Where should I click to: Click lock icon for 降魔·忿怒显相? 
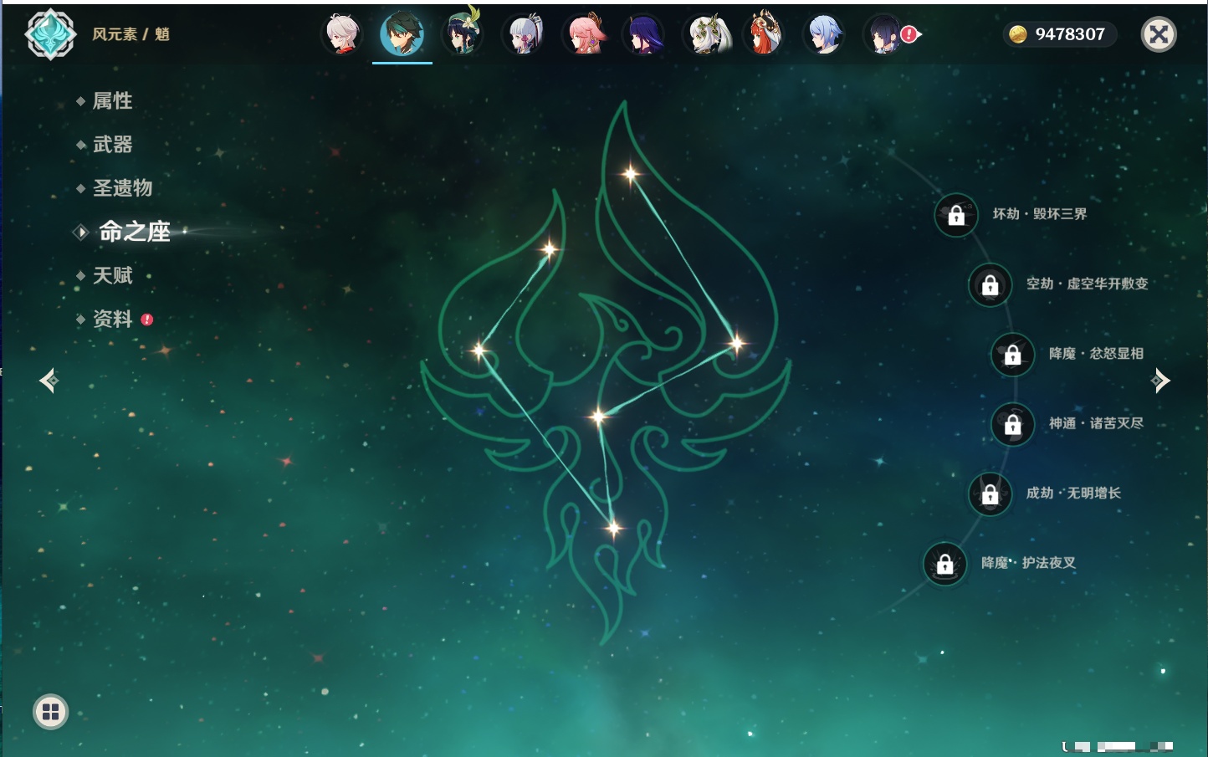[1013, 354]
